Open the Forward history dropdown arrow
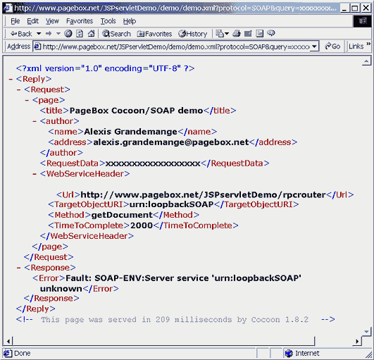 pos(58,34)
